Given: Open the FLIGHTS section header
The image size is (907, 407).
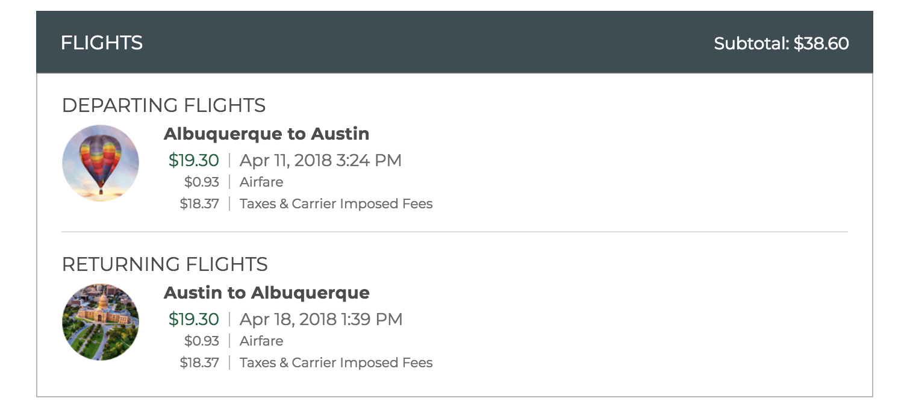Looking at the screenshot, I should (101, 43).
